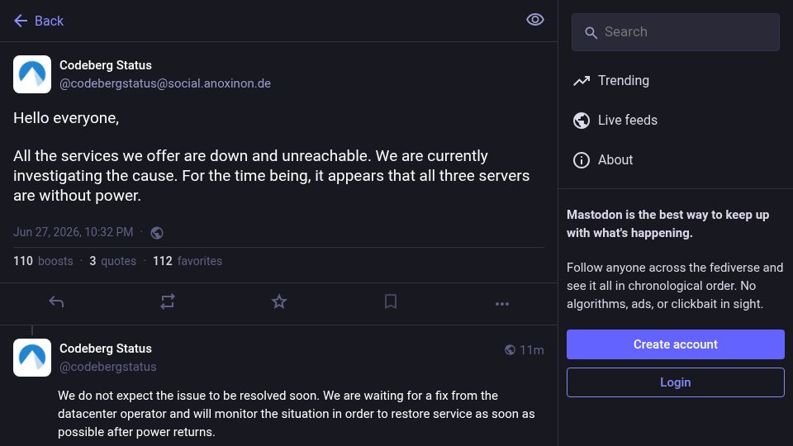793x446 pixels.
Task: Click the Create account button
Action: tap(675, 344)
